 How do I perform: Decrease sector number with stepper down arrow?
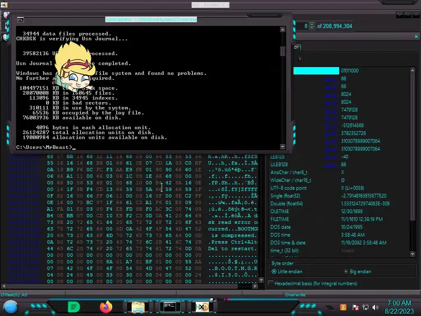[x=312, y=28]
